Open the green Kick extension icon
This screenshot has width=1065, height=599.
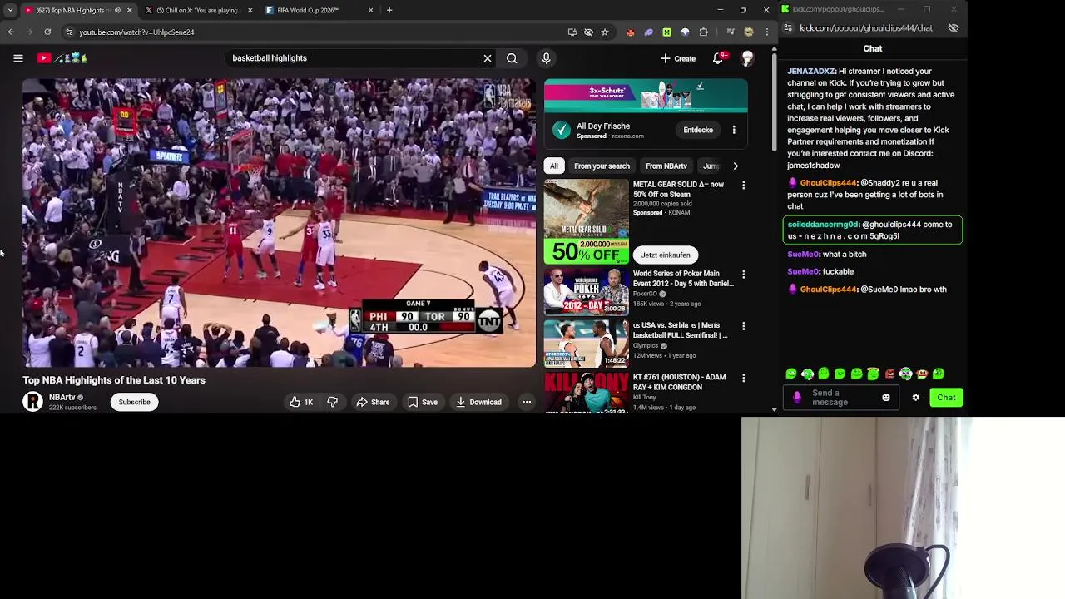666,32
